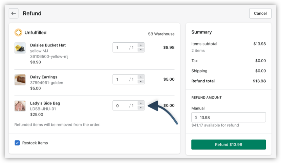Open the Lady's Side Bag thumbnail
This screenshot has height=163, width=281.
(20, 106)
